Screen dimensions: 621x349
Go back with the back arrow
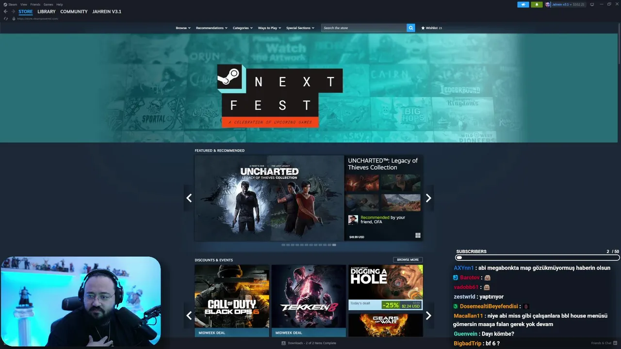(x=6, y=12)
